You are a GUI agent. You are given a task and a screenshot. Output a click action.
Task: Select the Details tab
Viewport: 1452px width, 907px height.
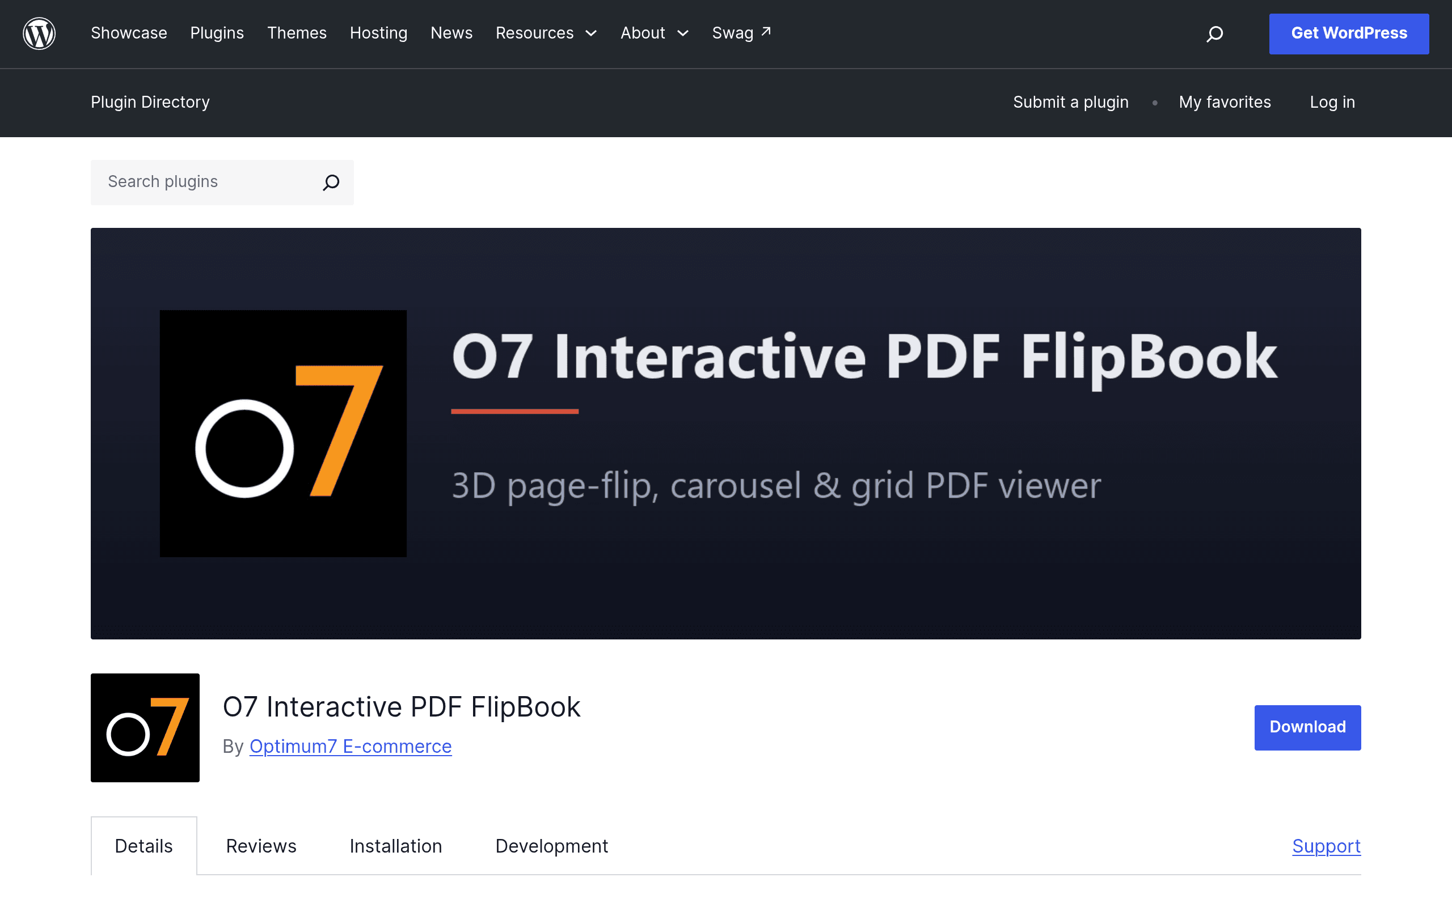143,846
